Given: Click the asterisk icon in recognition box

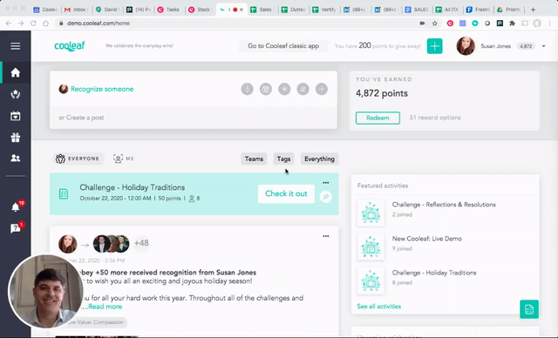Looking at the screenshot, I should [284, 89].
